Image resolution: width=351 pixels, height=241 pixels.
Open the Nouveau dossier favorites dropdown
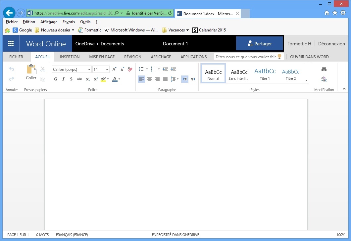coord(73,30)
